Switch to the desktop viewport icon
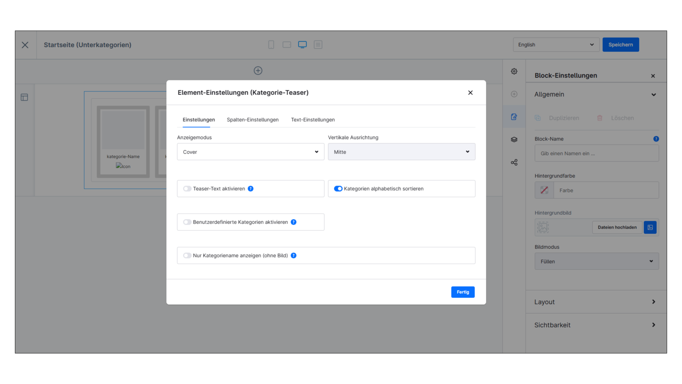This screenshot has width=682, height=384. tap(302, 45)
